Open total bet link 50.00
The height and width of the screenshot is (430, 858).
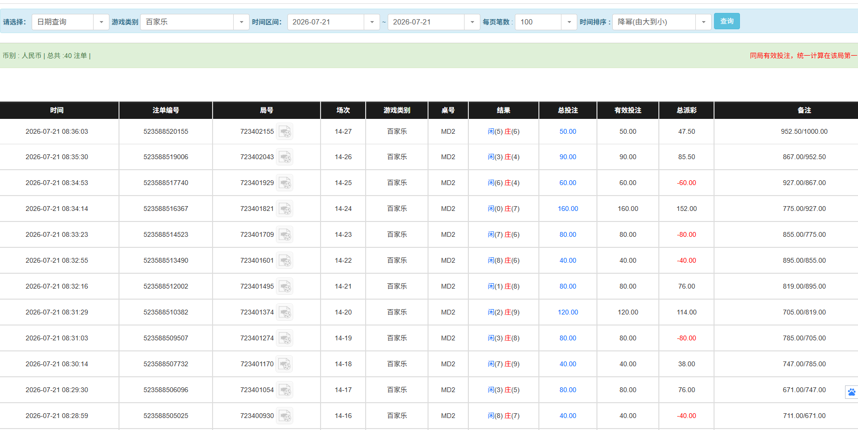click(x=568, y=131)
